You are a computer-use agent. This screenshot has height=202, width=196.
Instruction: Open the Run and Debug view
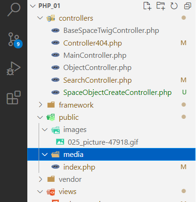coord(14,69)
